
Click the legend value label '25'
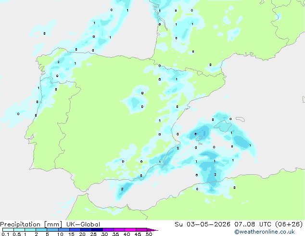click(x=93, y=234)
